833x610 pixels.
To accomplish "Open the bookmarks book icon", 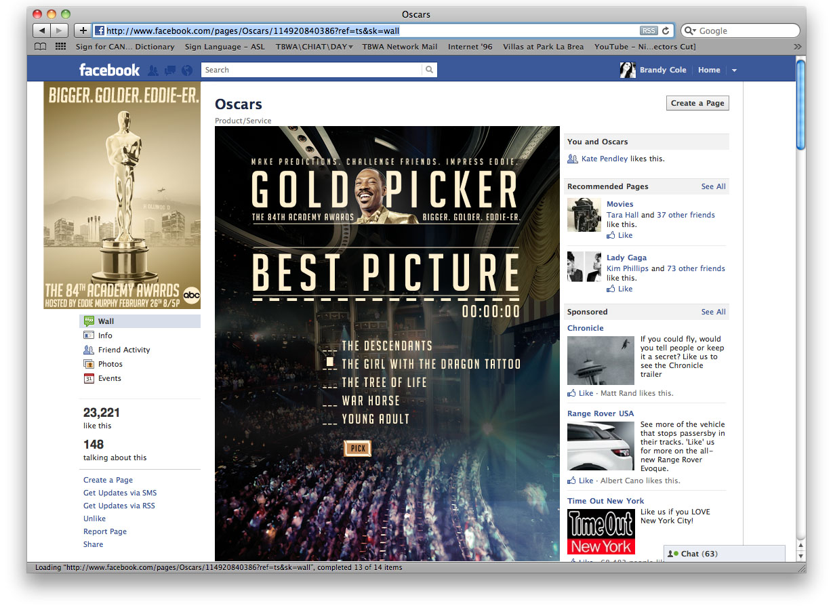I will point(41,47).
